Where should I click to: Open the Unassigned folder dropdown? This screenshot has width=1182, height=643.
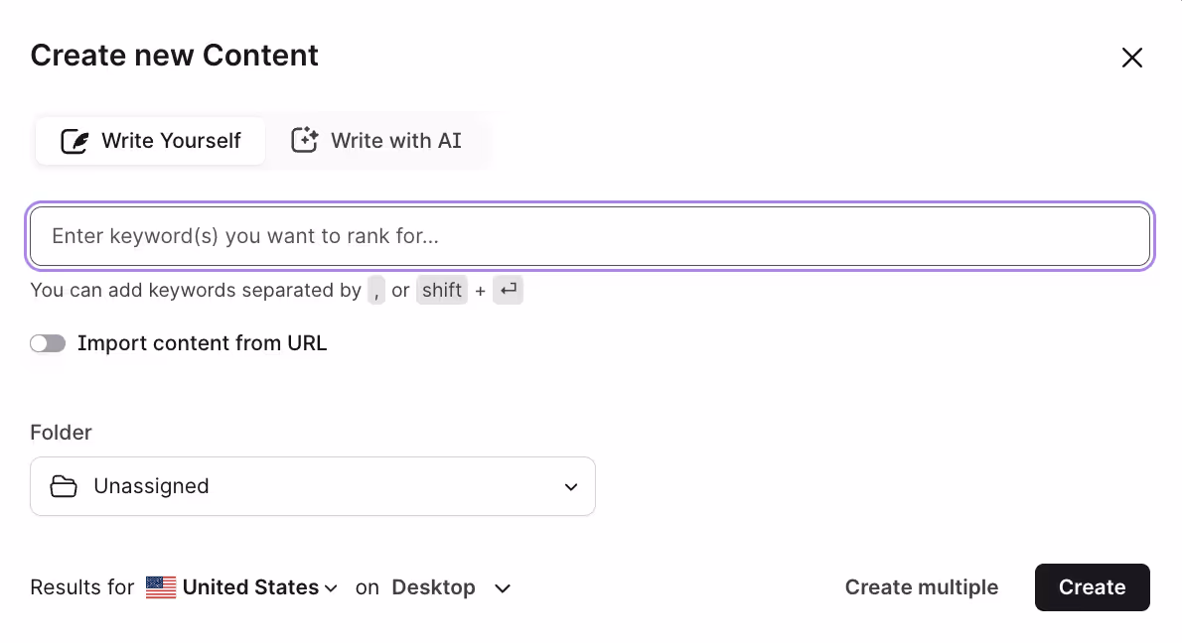(313, 486)
